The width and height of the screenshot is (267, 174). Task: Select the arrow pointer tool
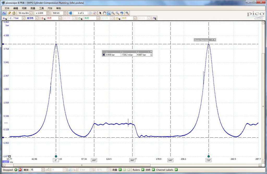pos(100,13)
